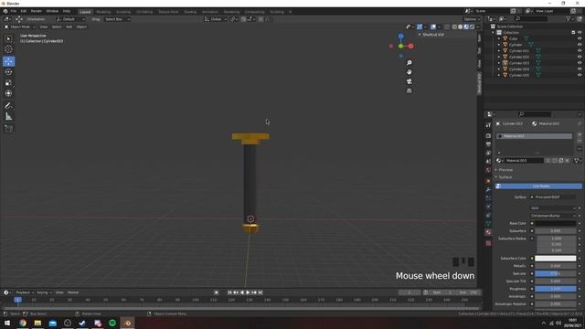
Task: Pick the Scale tool
Action: coord(8,83)
